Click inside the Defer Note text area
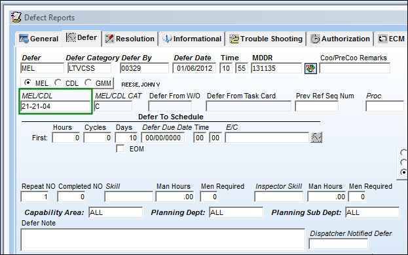The height and width of the screenshot is (255, 408). pyautogui.click(x=162, y=240)
